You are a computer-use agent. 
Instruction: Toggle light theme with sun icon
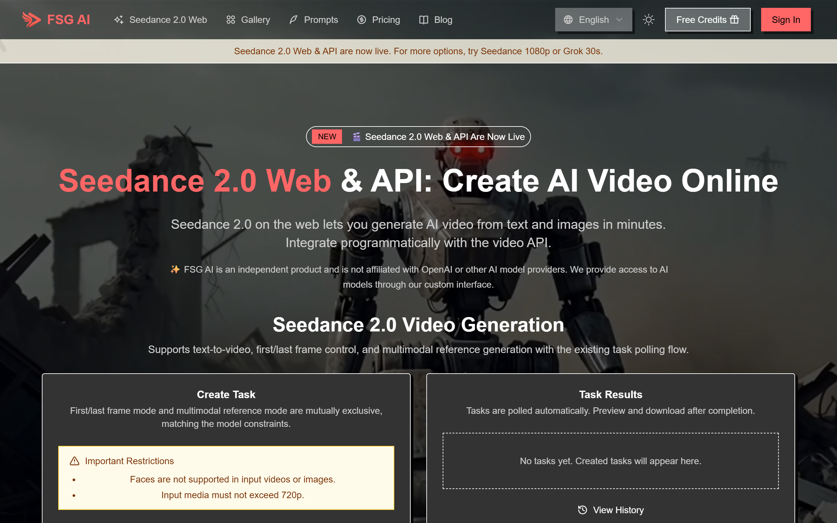coord(648,20)
